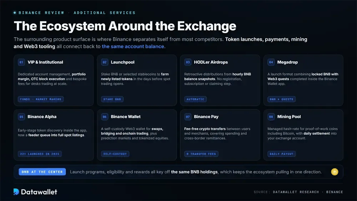Click the BNB AT THE CENTER badge
This screenshot has height=201, width=357.
(x=42, y=172)
